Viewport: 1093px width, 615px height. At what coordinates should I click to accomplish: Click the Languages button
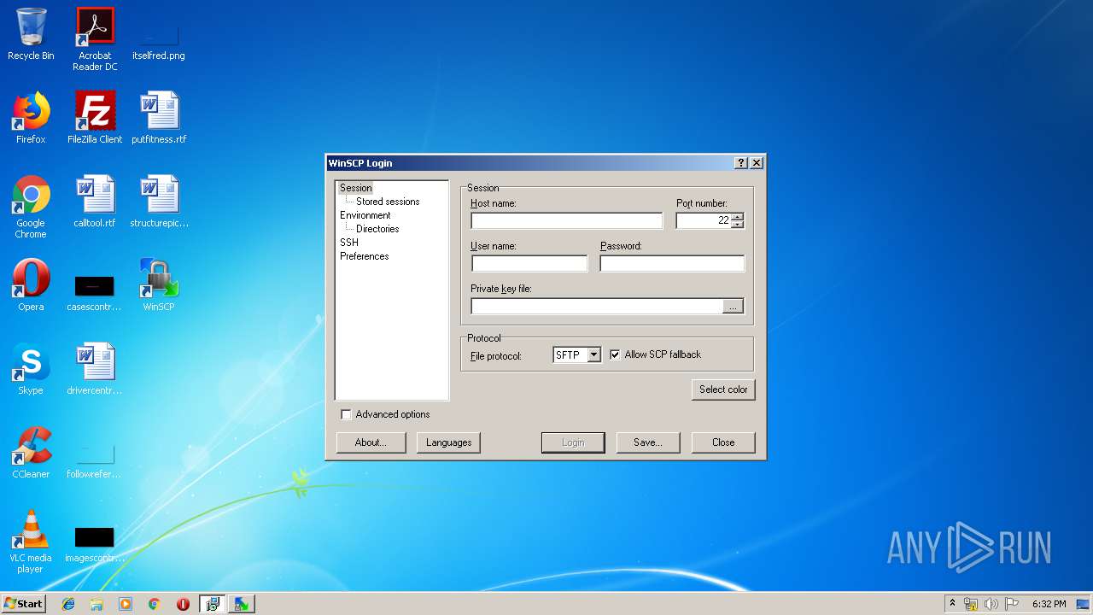coord(448,442)
